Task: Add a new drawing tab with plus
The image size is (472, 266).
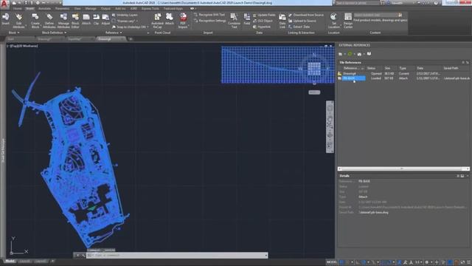Action: click(x=131, y=39)
